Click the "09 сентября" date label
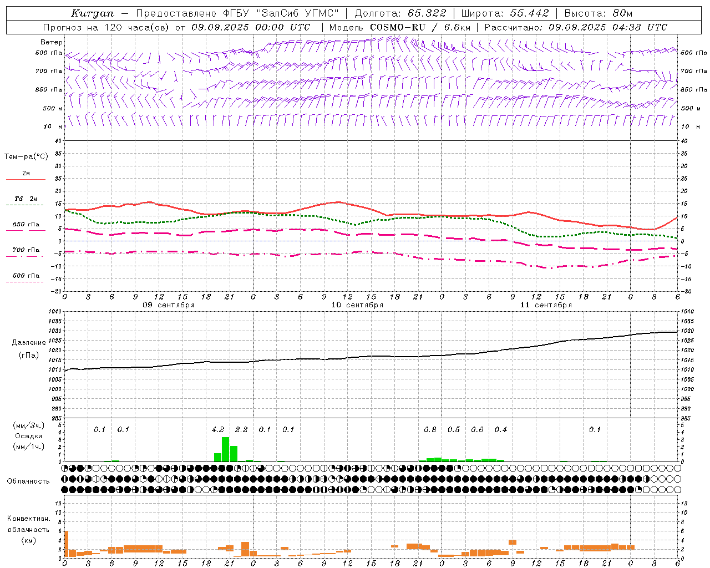710x568 pixels. coord(169,305)
